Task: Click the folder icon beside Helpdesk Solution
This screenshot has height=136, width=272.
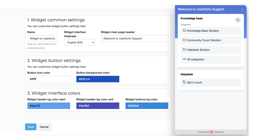Action: click(x=184, y=50)
